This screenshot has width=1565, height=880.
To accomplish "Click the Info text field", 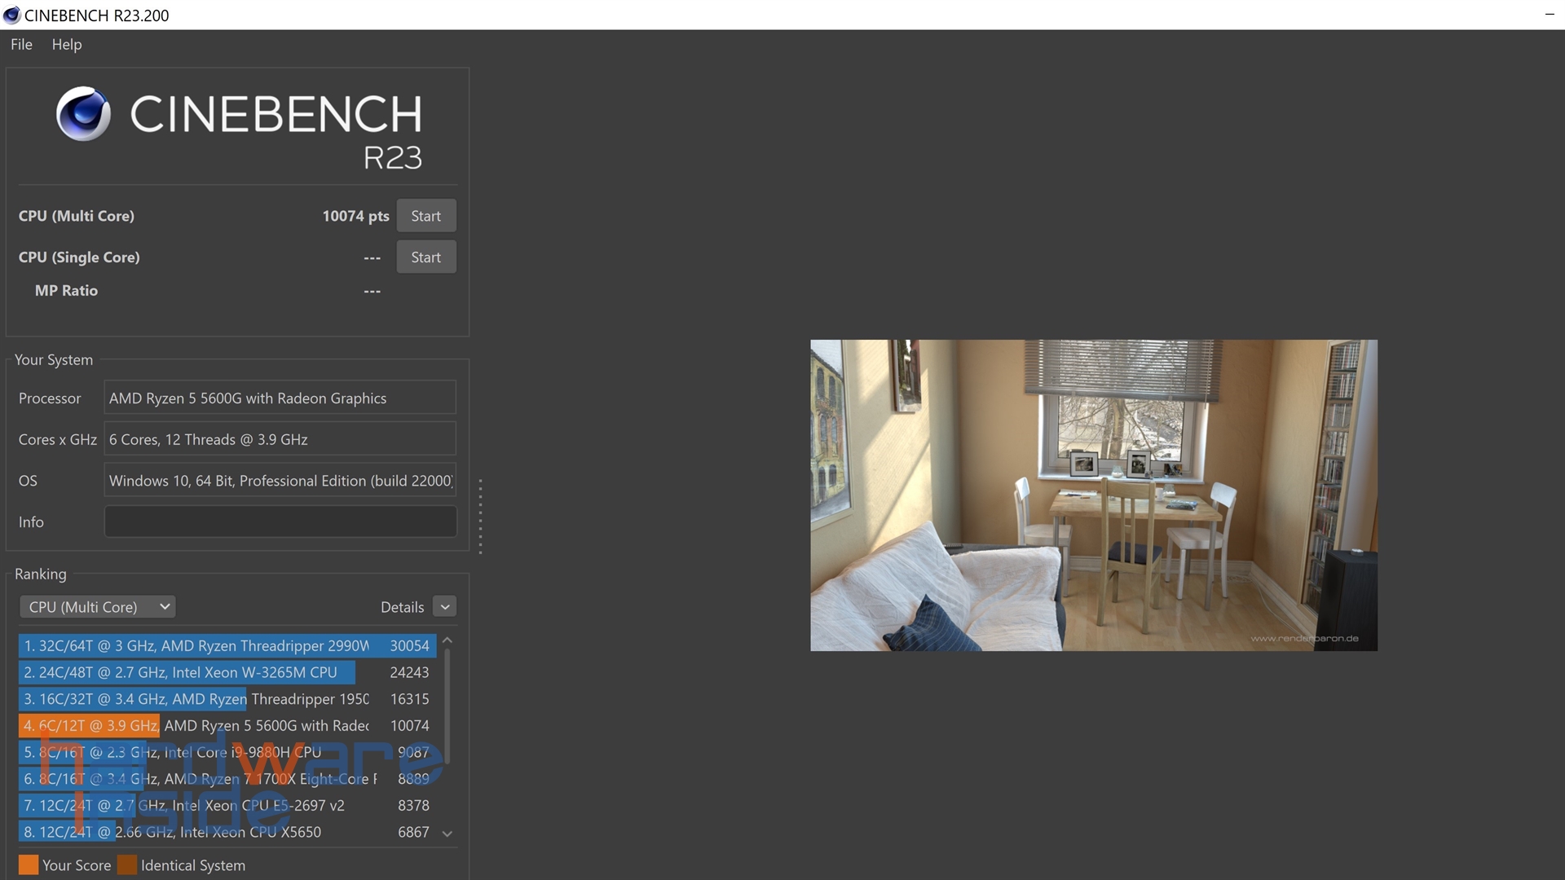I will coord(280,521).
